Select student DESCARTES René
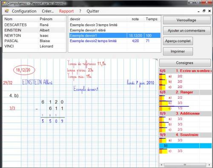 click(34, 25)
